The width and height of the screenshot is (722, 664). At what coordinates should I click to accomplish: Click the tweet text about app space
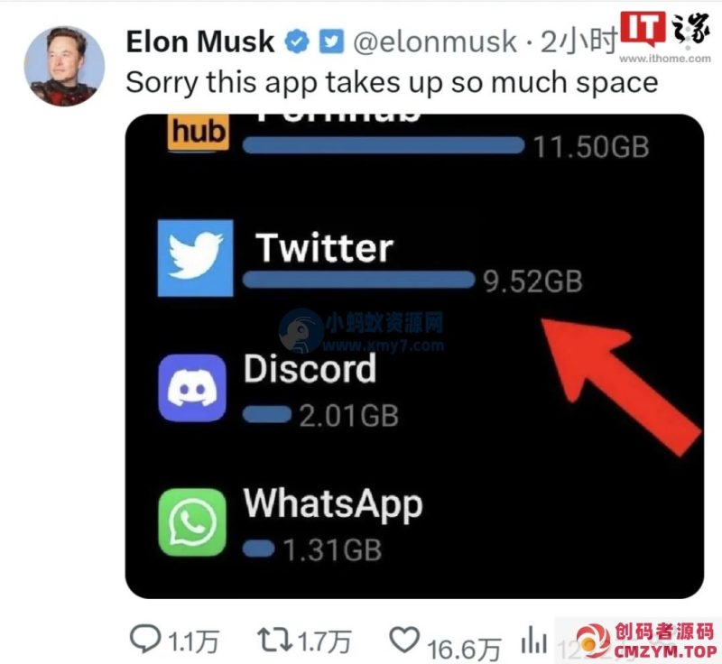pyautogui.click(x=392, y=83)
